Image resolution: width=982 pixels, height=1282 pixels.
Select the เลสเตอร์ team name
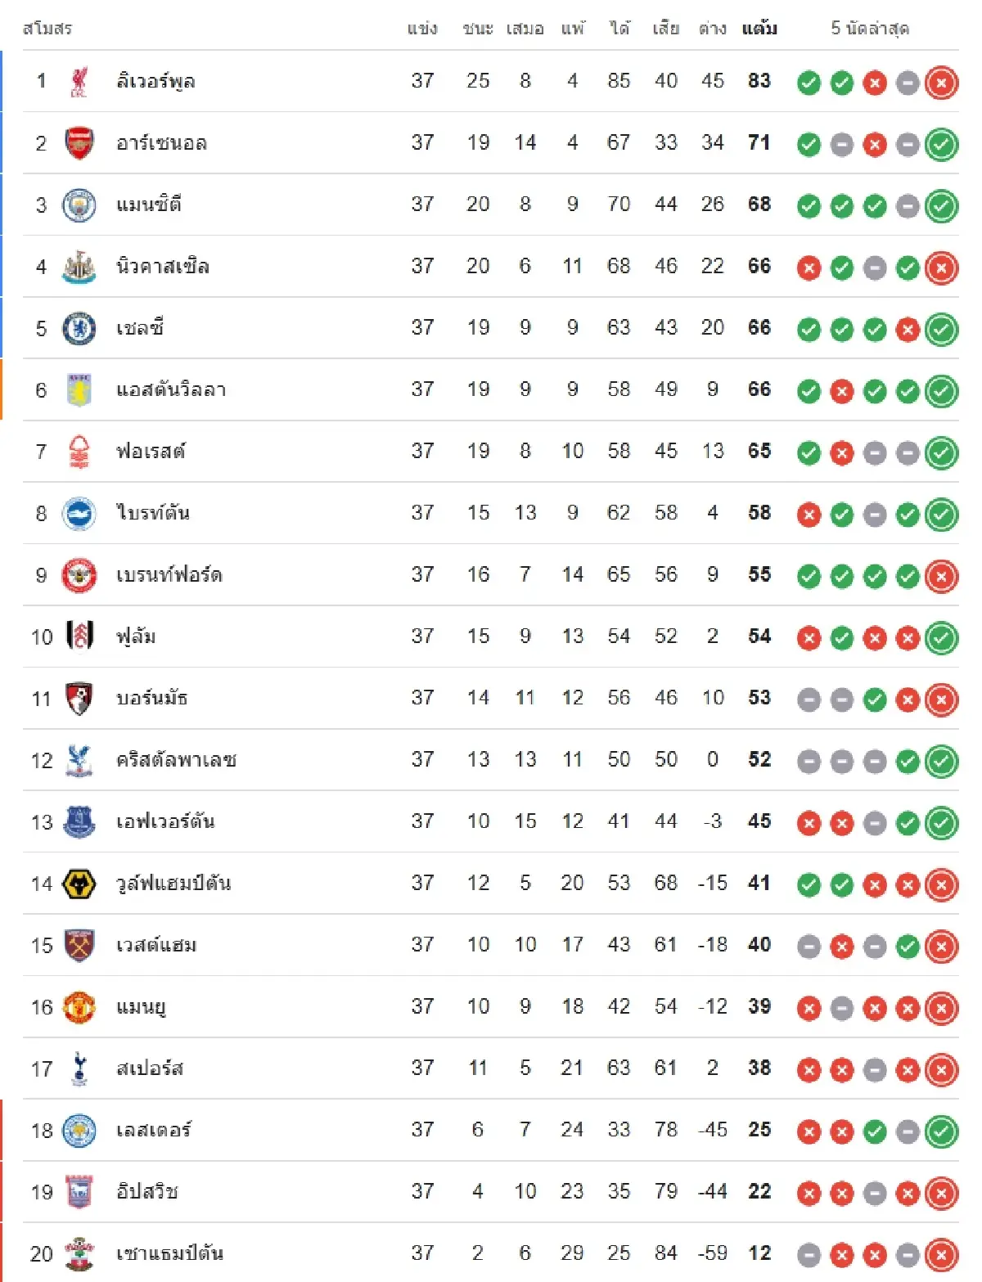154,1130
